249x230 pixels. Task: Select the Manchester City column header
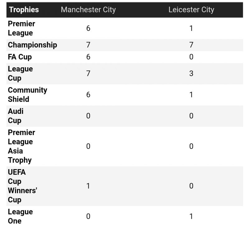coord(88,10)
